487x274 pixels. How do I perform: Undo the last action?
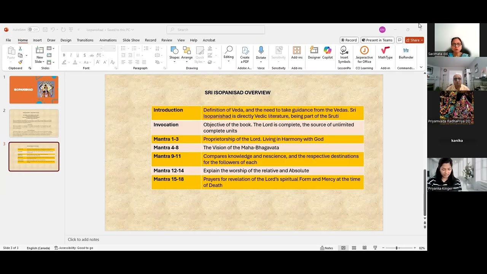[x=53, y=30]
